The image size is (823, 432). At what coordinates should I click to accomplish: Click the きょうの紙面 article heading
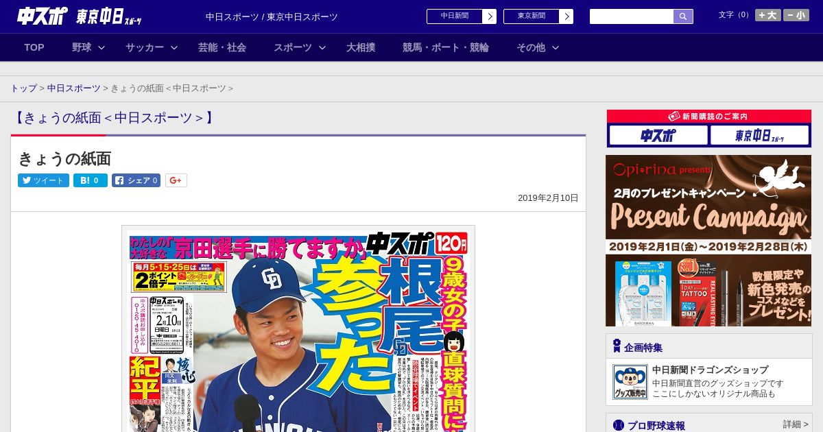[64, 158]
